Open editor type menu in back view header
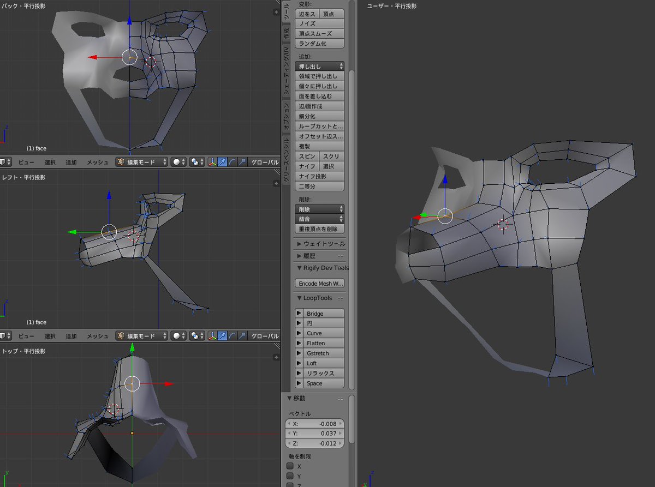This screenshot has width=655, height=487. [x=5, y=162]
